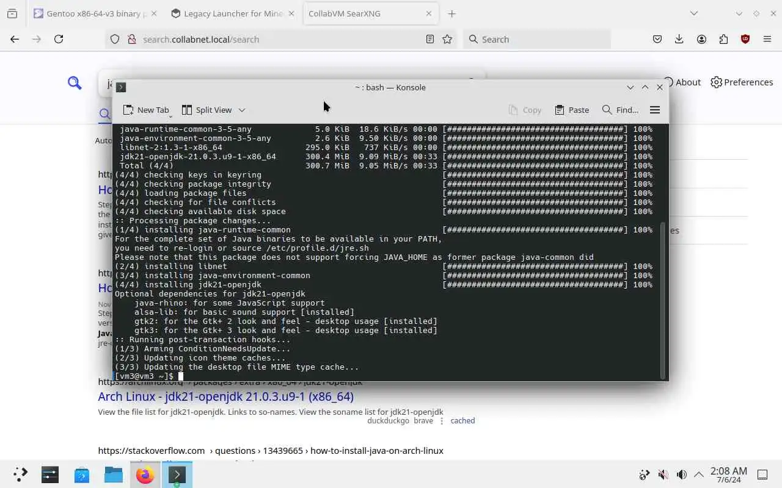The height and width of the screenshot is (488, 782).
Task: Maximize the Konsole window
Action: [x=645, y=87]
